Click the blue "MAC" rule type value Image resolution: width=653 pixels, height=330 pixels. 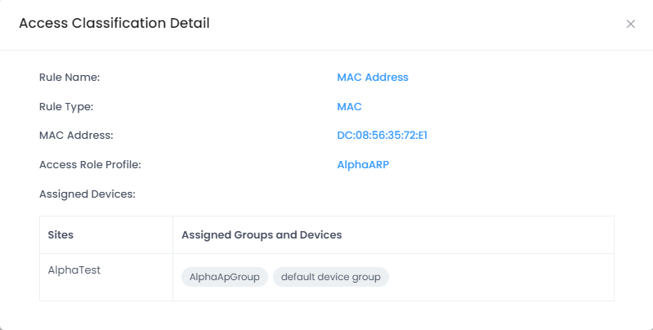[349, 107]
